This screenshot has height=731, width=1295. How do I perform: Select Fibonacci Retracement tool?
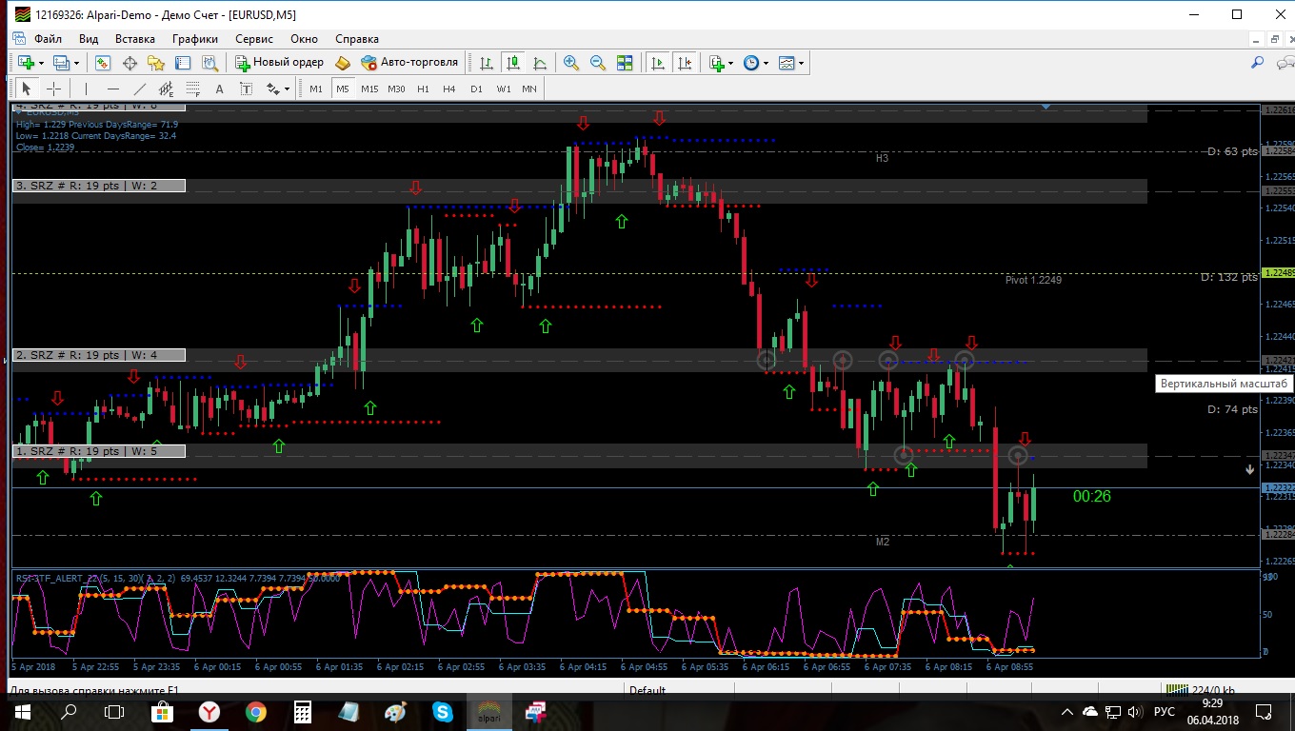(x=192, y=89)
